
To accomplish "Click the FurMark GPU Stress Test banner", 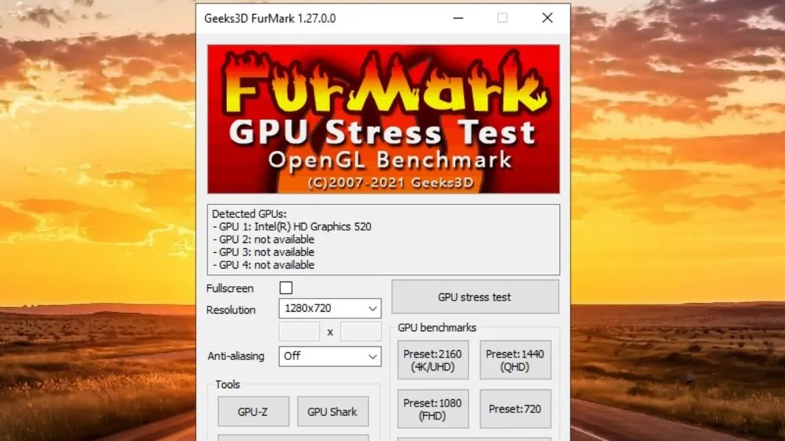I will [383, 119].
